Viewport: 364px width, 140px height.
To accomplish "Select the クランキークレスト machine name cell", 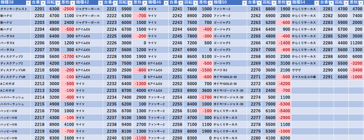I will pyautogui.click(x=15, y=9).
